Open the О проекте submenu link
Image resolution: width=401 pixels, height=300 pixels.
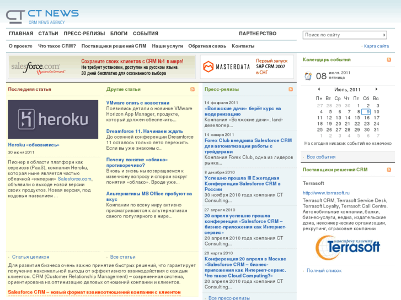click(x=20, y=46)
